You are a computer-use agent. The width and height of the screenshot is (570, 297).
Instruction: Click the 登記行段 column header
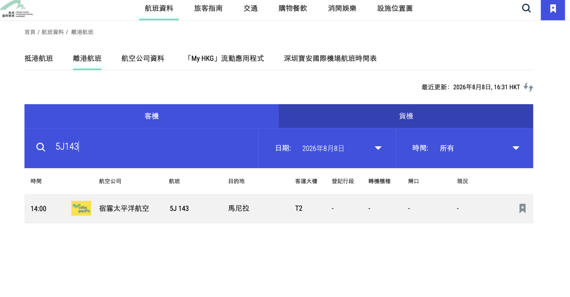(343, 181)
